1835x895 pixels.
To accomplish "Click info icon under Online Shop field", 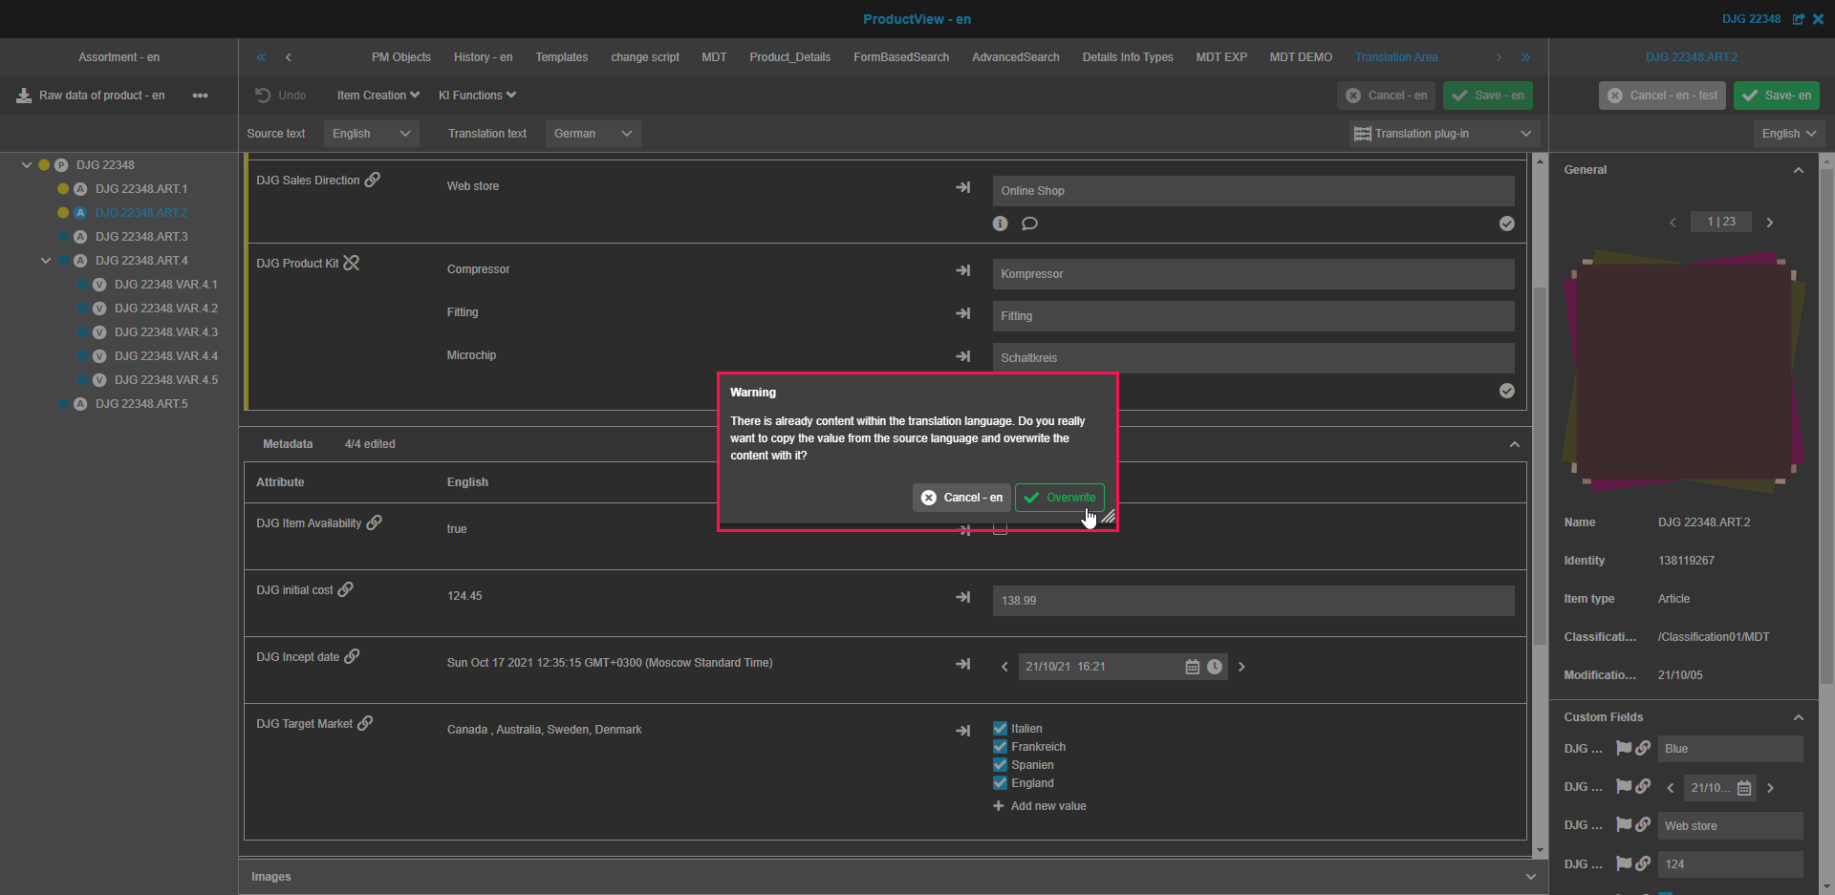I will pos(1000,224).
